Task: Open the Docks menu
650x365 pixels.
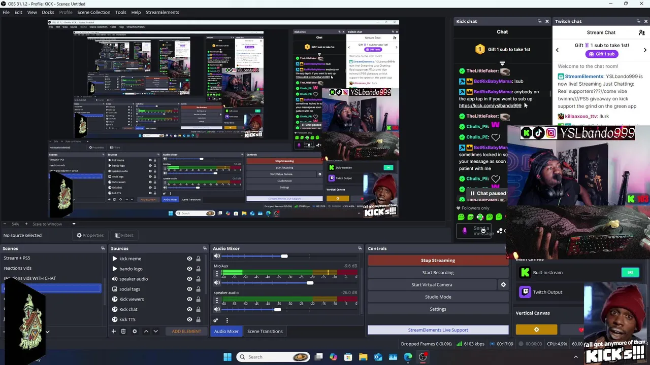Action: (48, 12)
